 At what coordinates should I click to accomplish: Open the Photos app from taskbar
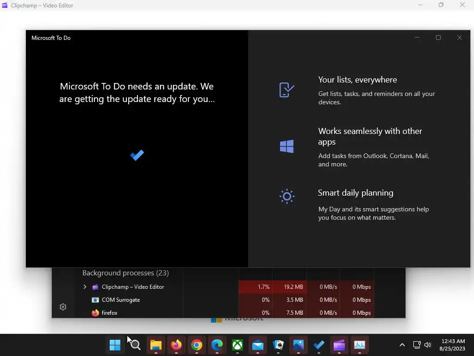[299, 345]
